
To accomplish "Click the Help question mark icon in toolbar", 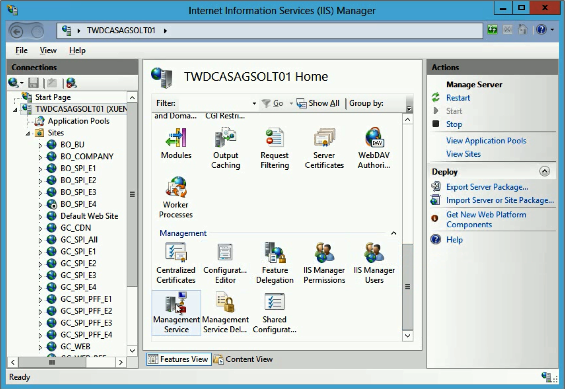I will click(542, 30).
